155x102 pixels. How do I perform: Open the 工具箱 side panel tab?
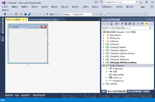3,38
